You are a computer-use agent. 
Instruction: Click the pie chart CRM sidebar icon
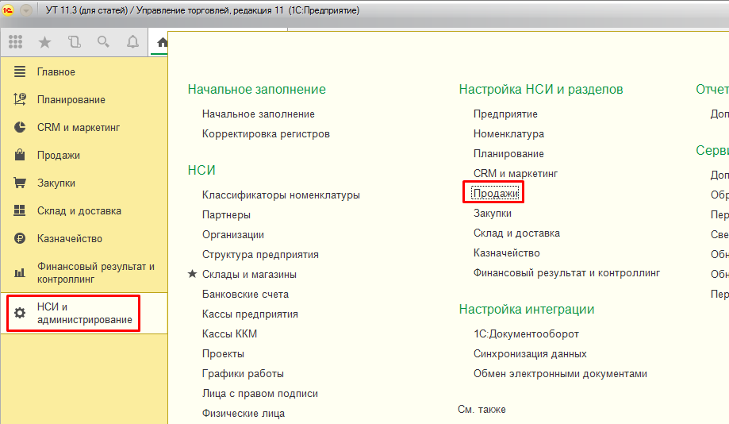20,127
